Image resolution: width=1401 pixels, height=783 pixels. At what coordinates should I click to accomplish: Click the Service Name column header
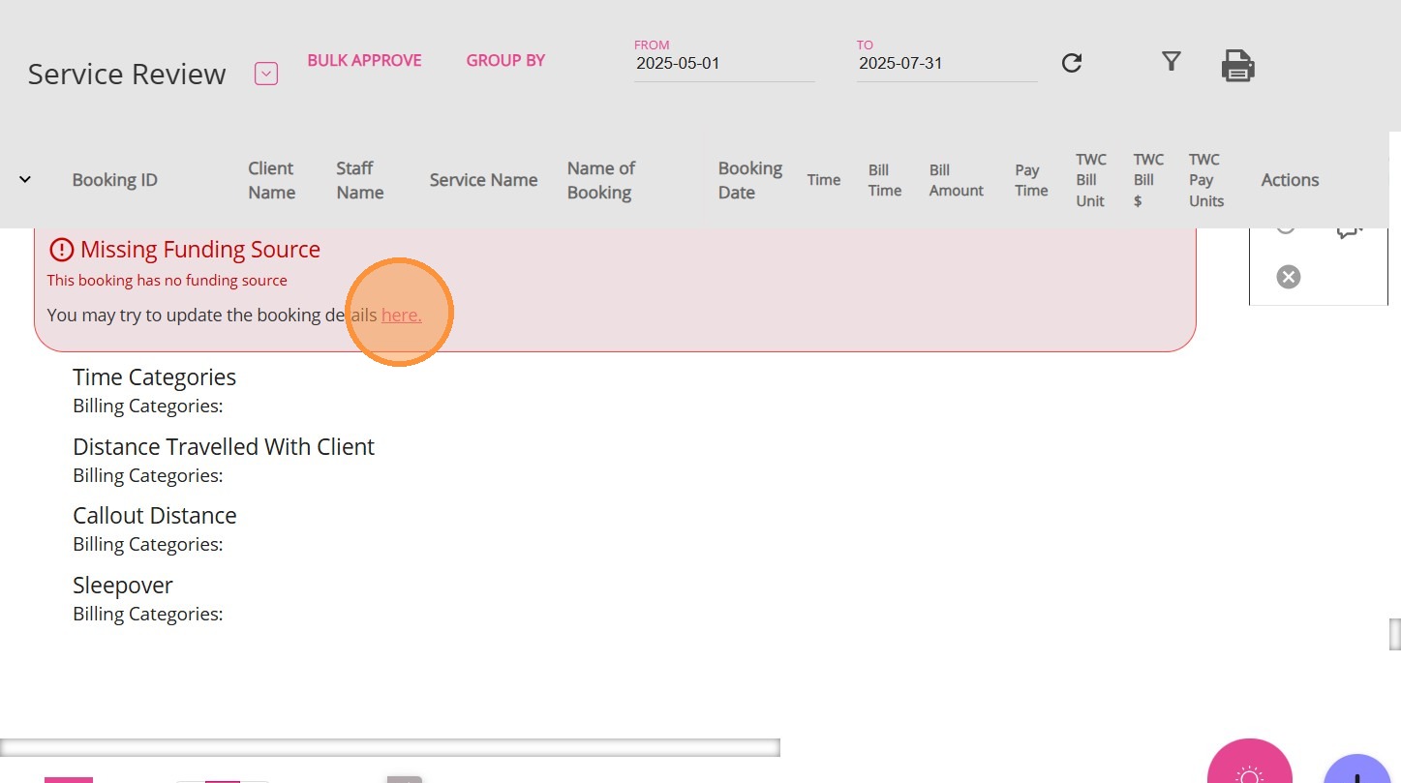pyautogui.click(x=483, y=180)
